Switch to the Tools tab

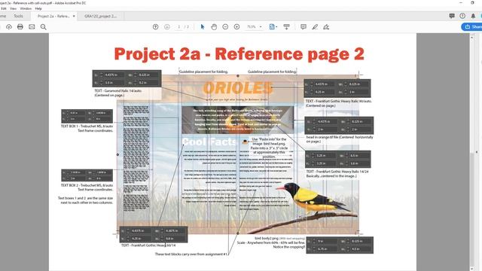coord(18,16)
